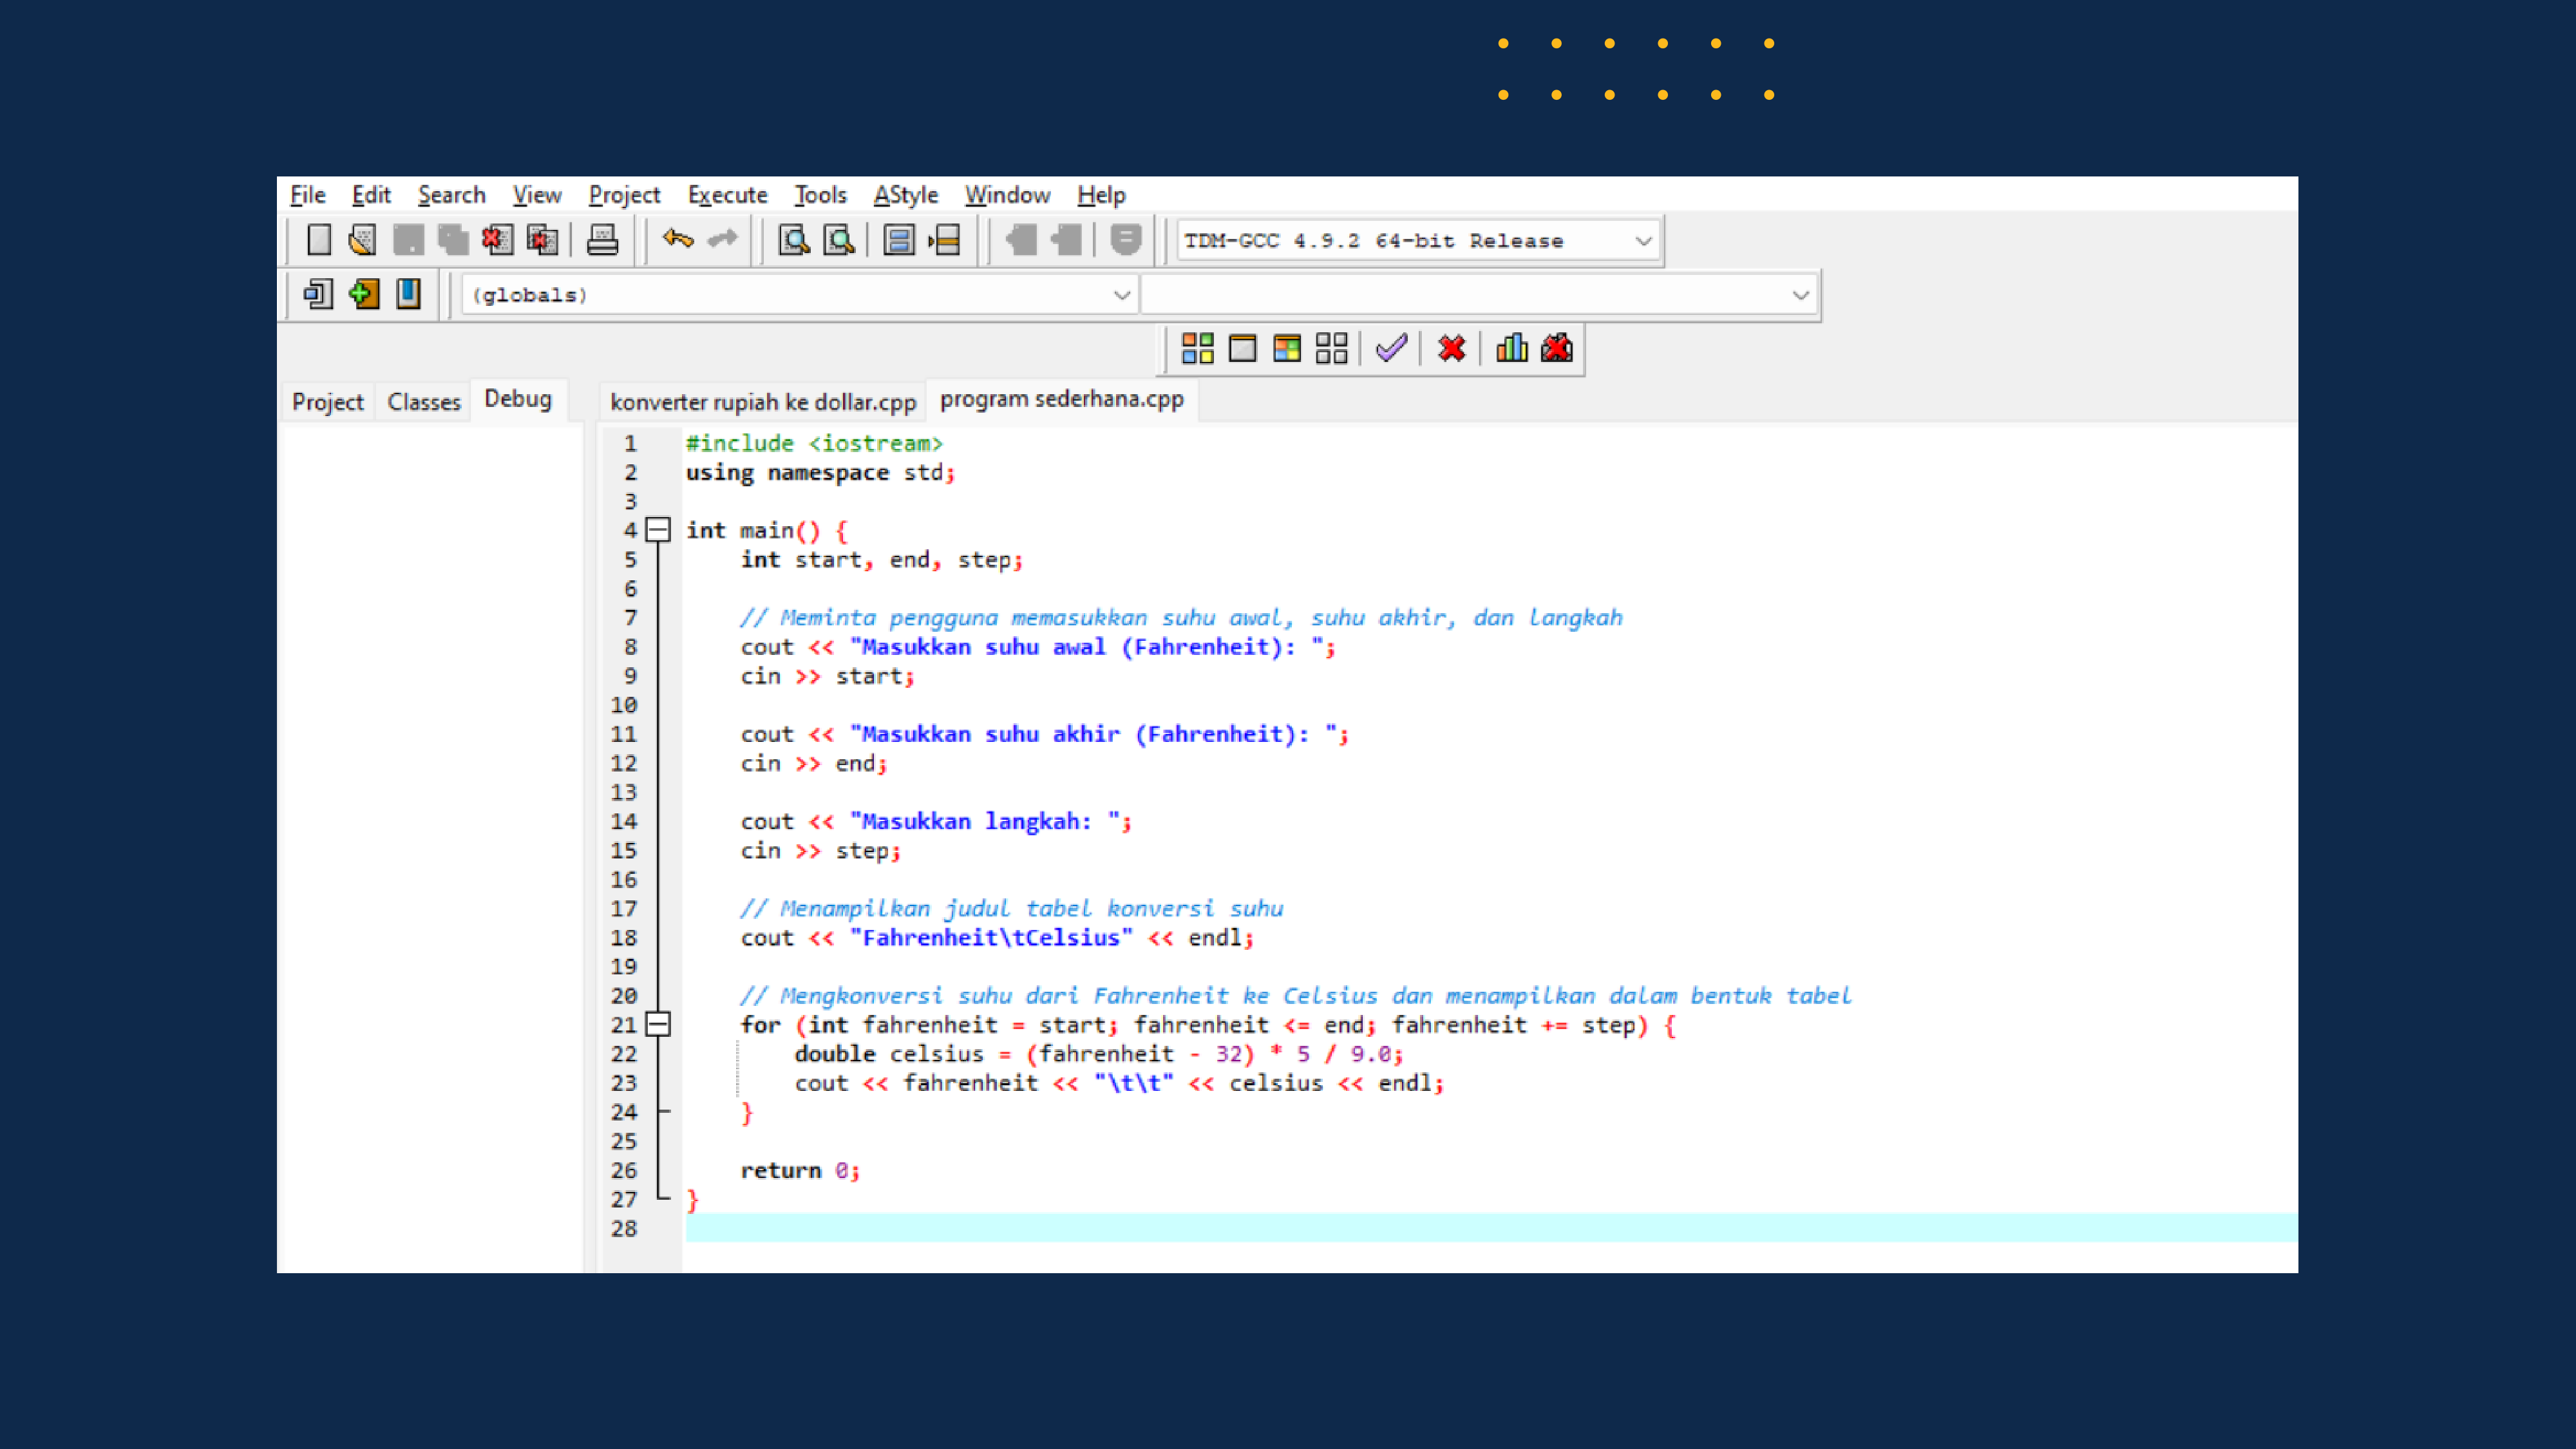
Task: Click the Save All icon
Action: pyautogui.click(x=453, y=240)
